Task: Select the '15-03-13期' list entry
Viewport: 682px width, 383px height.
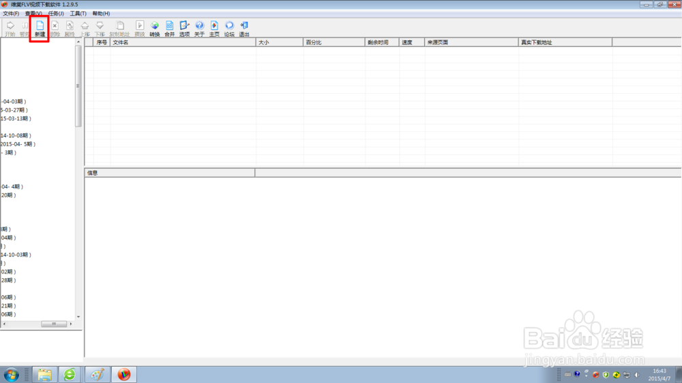Action: pos(16,118)
